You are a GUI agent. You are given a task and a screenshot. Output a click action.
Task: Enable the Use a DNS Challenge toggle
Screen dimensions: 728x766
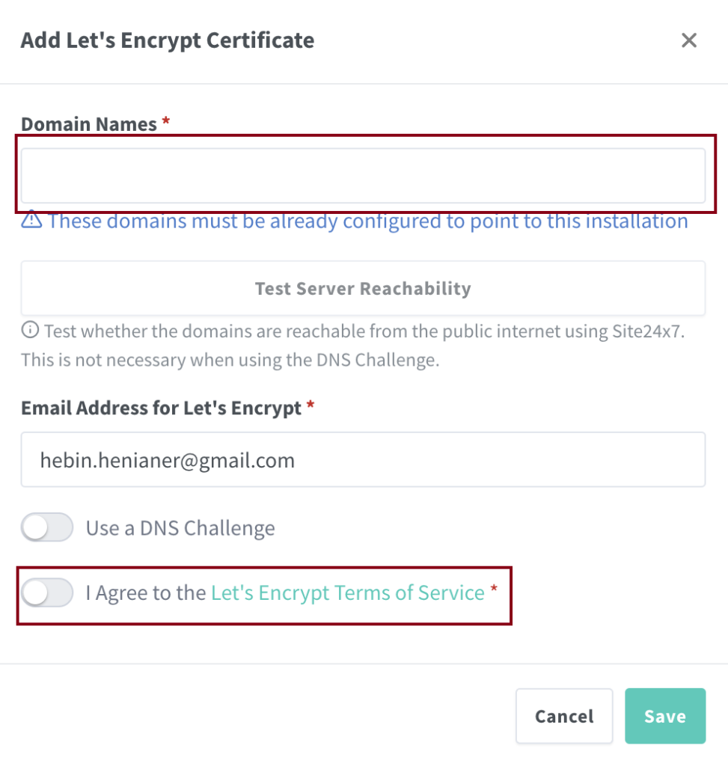pos(47,527)
